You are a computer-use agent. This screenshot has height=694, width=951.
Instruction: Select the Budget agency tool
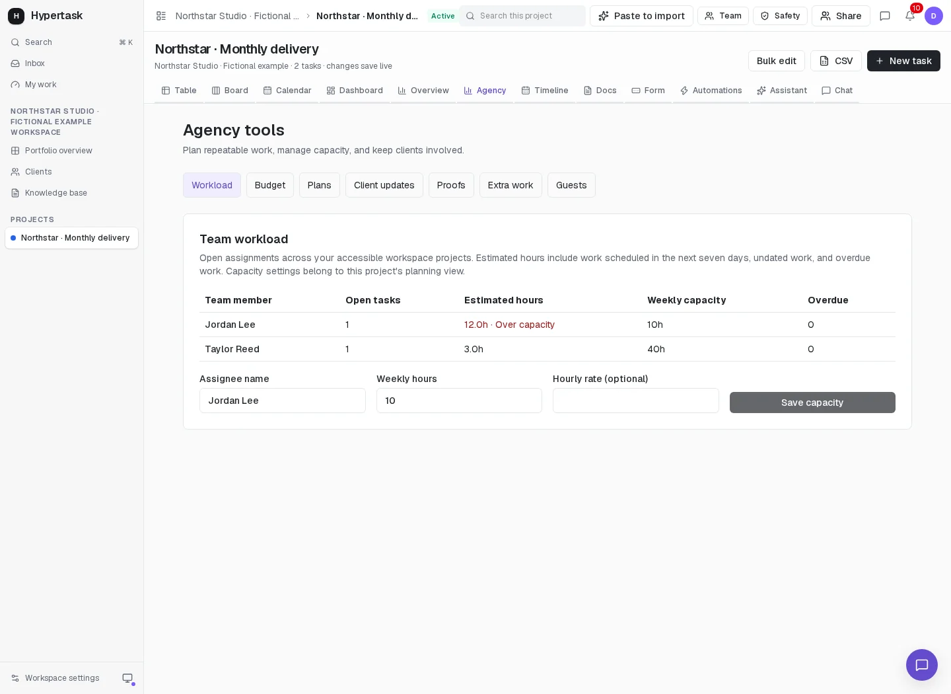click(x=270, y=185)
